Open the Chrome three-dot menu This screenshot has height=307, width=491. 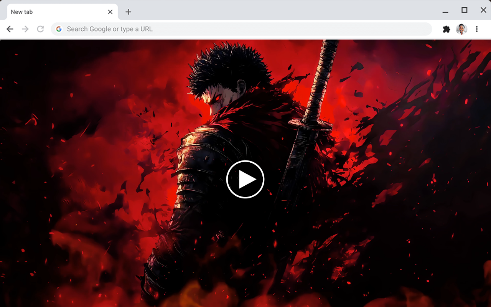477,29
